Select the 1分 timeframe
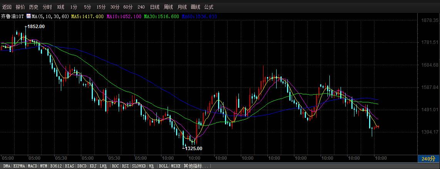Screen dimensions: 440x169 point(74,7)
